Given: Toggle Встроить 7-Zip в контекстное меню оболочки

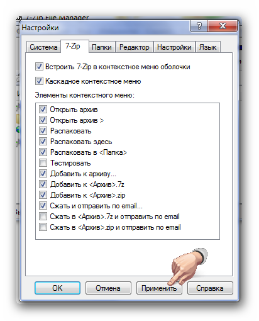Looking at the screenshot, I should click(39, 67).
